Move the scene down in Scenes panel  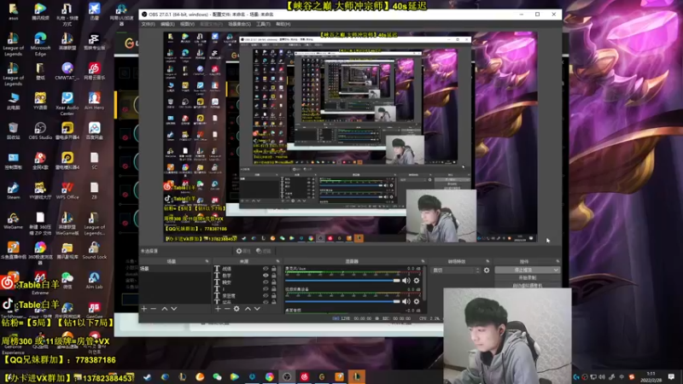click(x=174, y=309)
